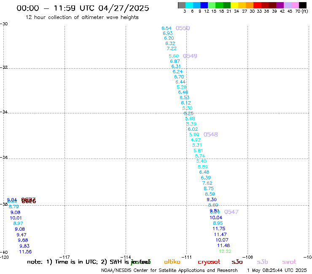
Task: Click the wave height value 6.44
Action: pyautogui.click(x=180, y=82)
